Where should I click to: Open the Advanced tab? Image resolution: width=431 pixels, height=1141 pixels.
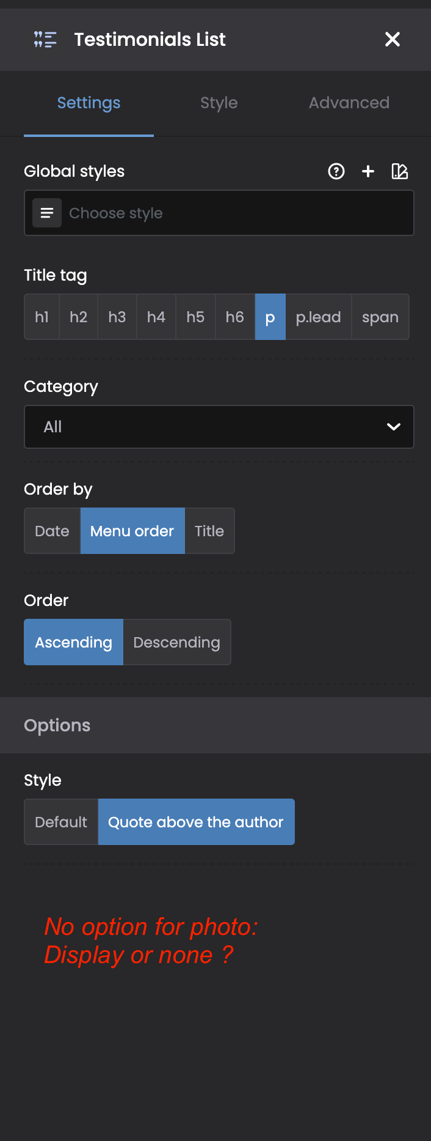[x=349, y=103]
